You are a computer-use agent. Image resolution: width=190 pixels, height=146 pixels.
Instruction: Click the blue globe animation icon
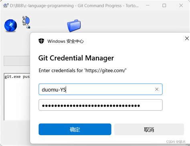(x=10, y=26)
